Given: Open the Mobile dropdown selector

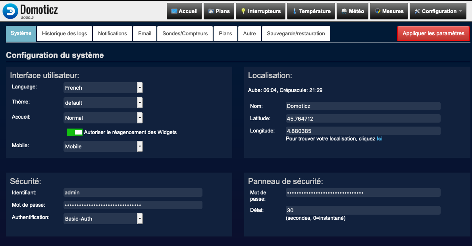Looking at the screenshot, I should point(103,146).
